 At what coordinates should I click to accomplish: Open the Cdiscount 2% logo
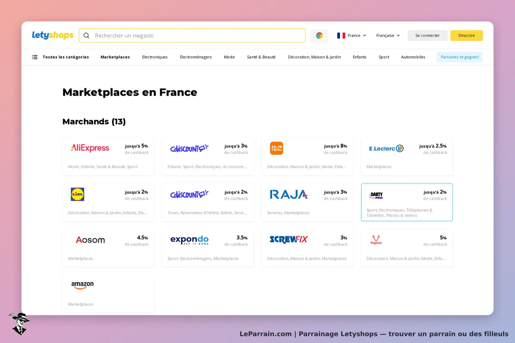[x=189, y=194]
